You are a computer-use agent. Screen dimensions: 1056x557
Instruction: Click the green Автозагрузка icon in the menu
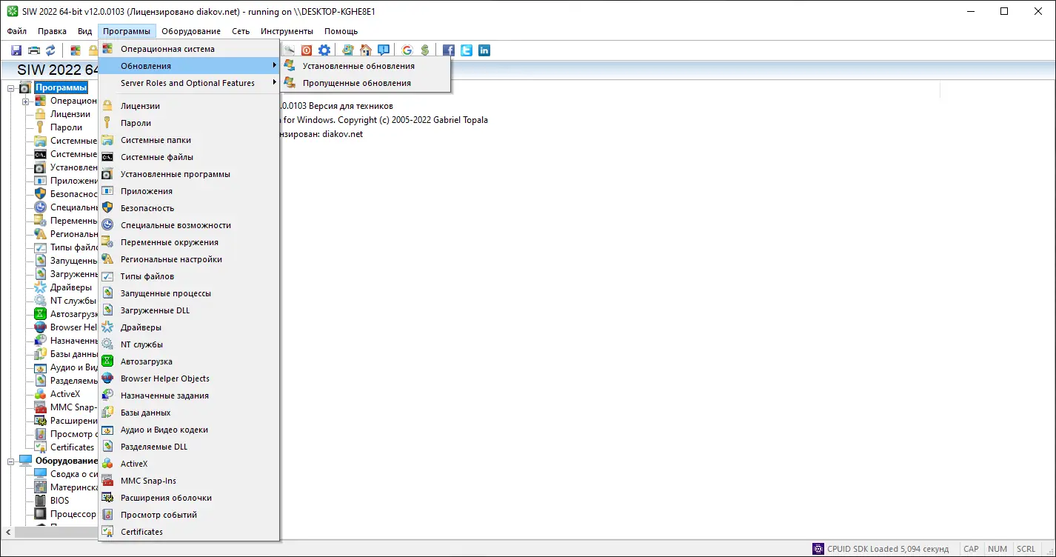107,361
